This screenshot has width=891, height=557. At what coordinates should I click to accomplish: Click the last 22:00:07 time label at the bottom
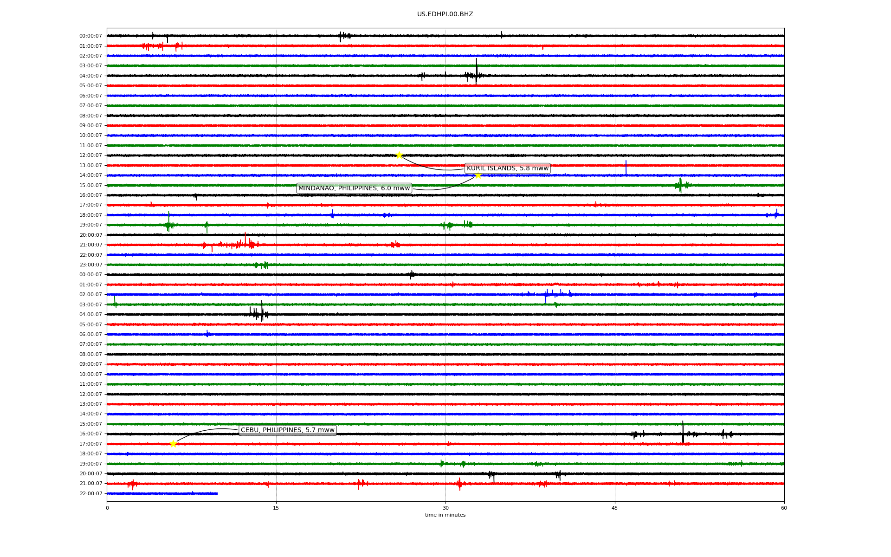coord(90,493)
